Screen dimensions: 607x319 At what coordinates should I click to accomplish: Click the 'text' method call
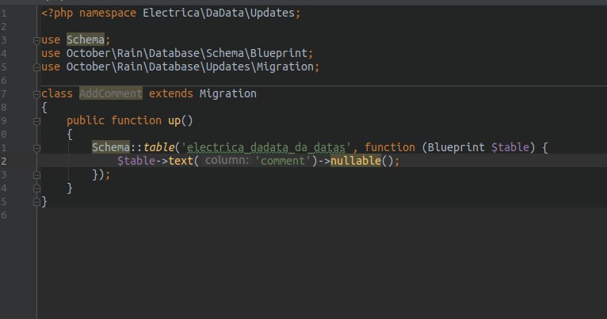181,161
